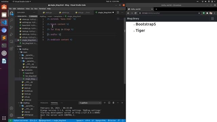This screenshot has width=217, height=122.
Task: Open the Help menu
Action: coord(49,8)
